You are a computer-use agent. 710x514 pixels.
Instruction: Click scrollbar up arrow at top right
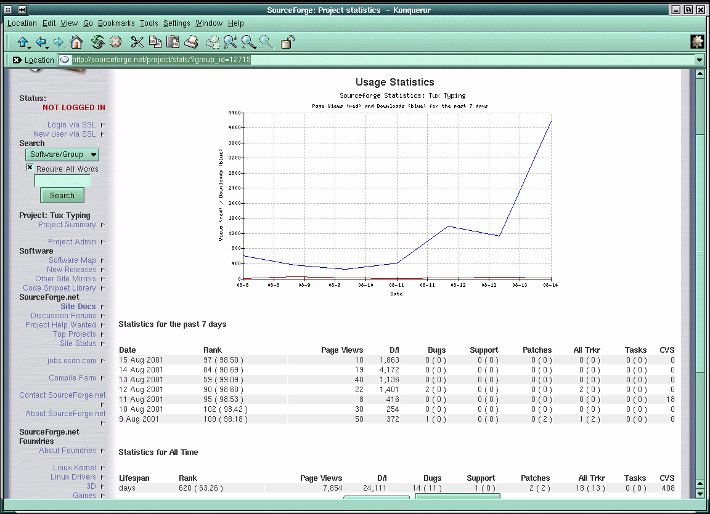(700, 74)
